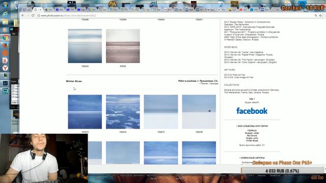The height and width of the screenshot is (183, 326).
Task: Open thumbnail 152432 of the blue seascape
Action: point(85,46)
